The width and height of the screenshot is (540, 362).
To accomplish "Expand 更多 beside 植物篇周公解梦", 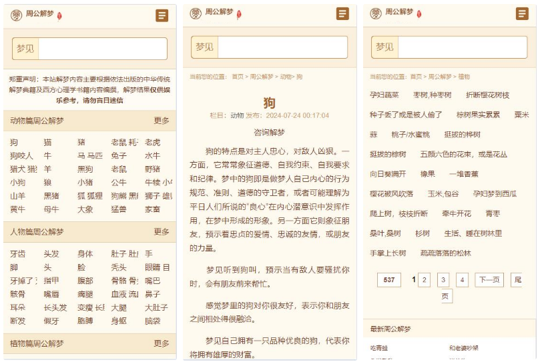I will pyautogui.click(x=162, y=343).
